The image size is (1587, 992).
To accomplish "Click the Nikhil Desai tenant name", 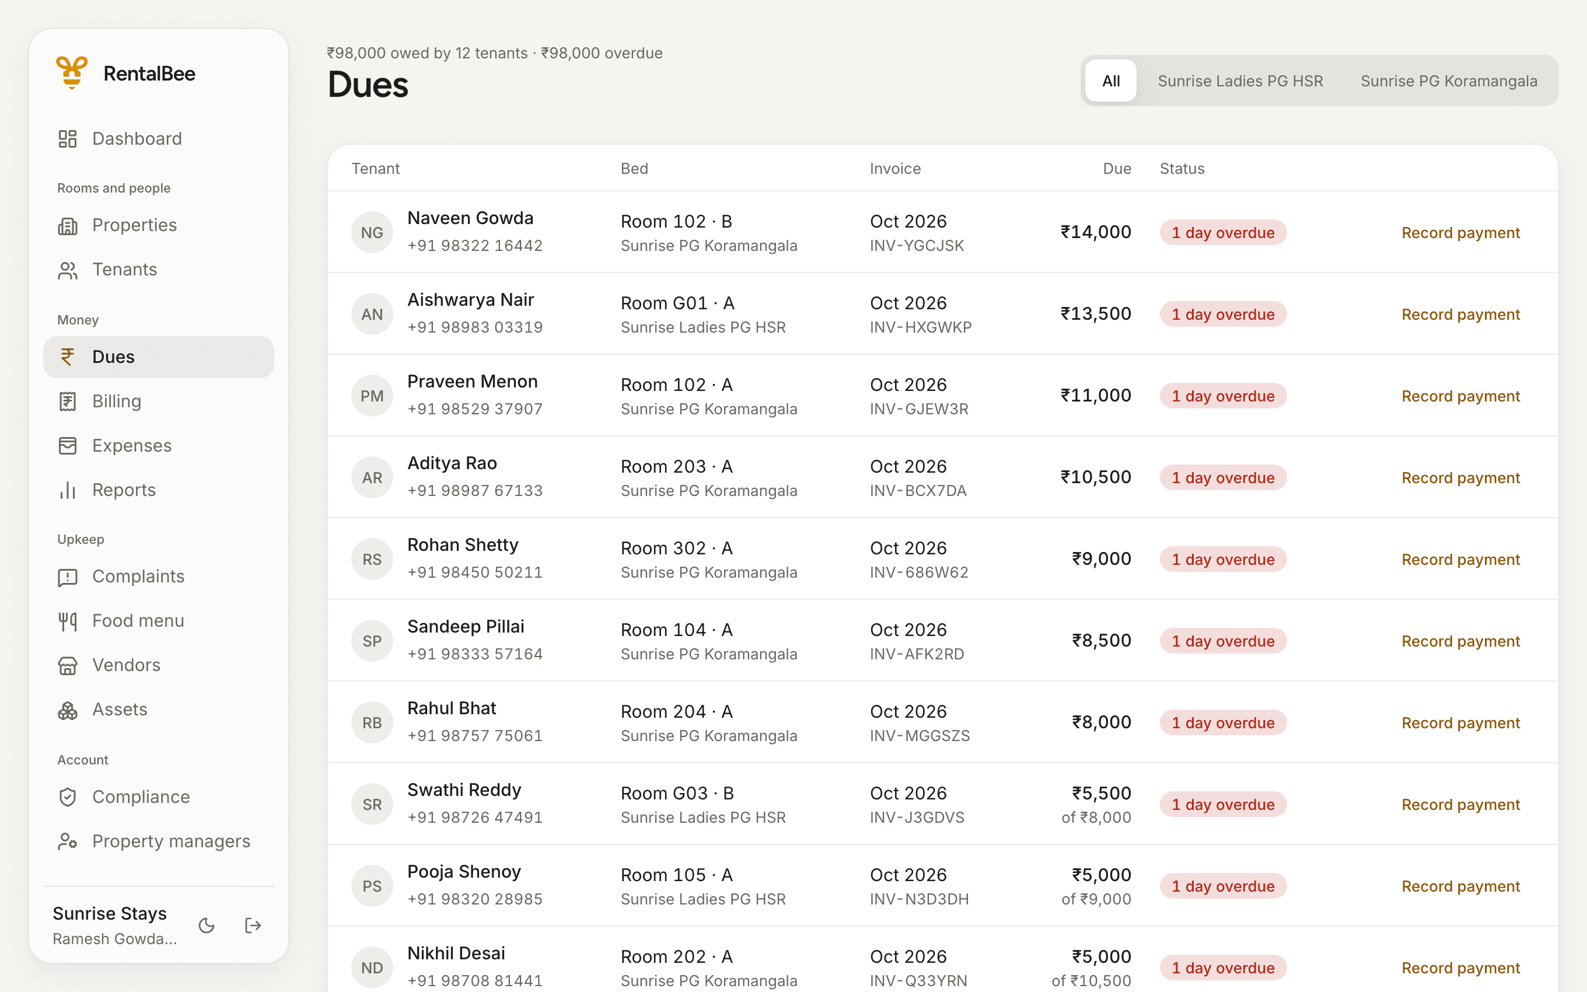I will (456, 953).
